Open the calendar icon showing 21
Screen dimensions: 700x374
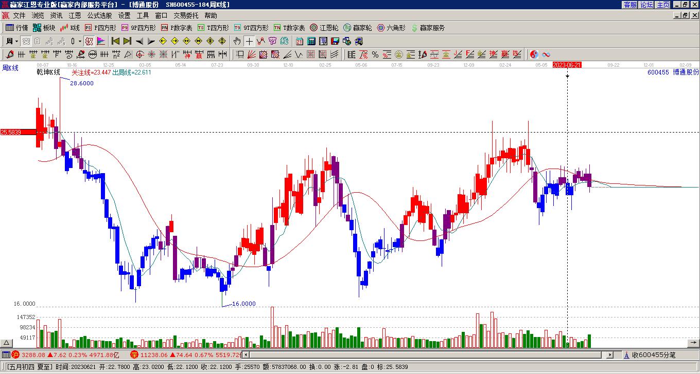point(300,41)
